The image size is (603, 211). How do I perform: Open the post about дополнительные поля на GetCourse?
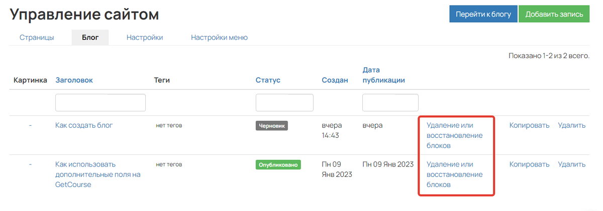(97, 174)
